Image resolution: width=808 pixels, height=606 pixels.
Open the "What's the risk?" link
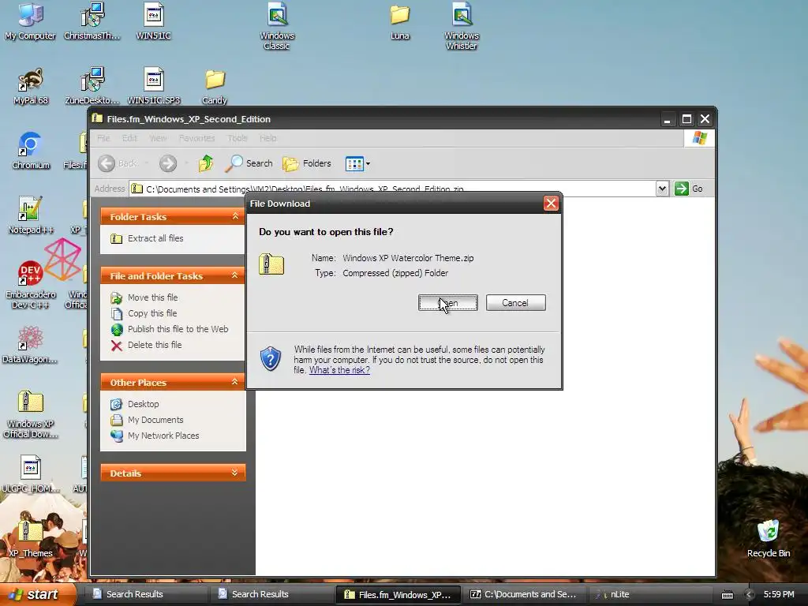coord(339,370)
